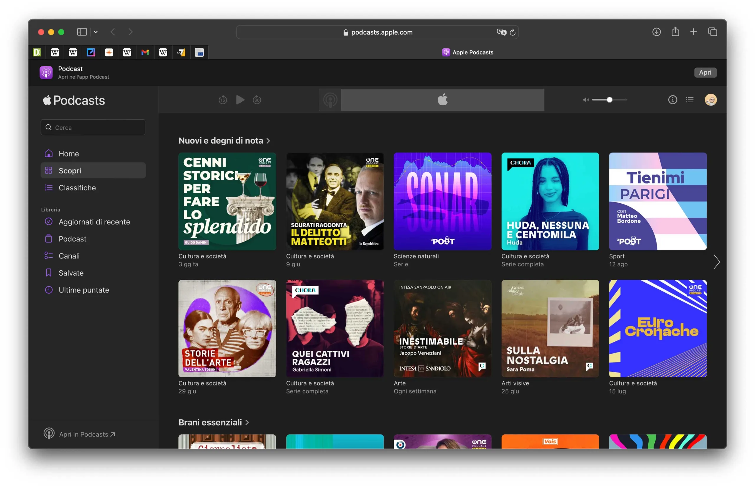Open sidebar options dropdown arrow in Safari toolbar
This screenshot has width=755, height=486.
96,32
